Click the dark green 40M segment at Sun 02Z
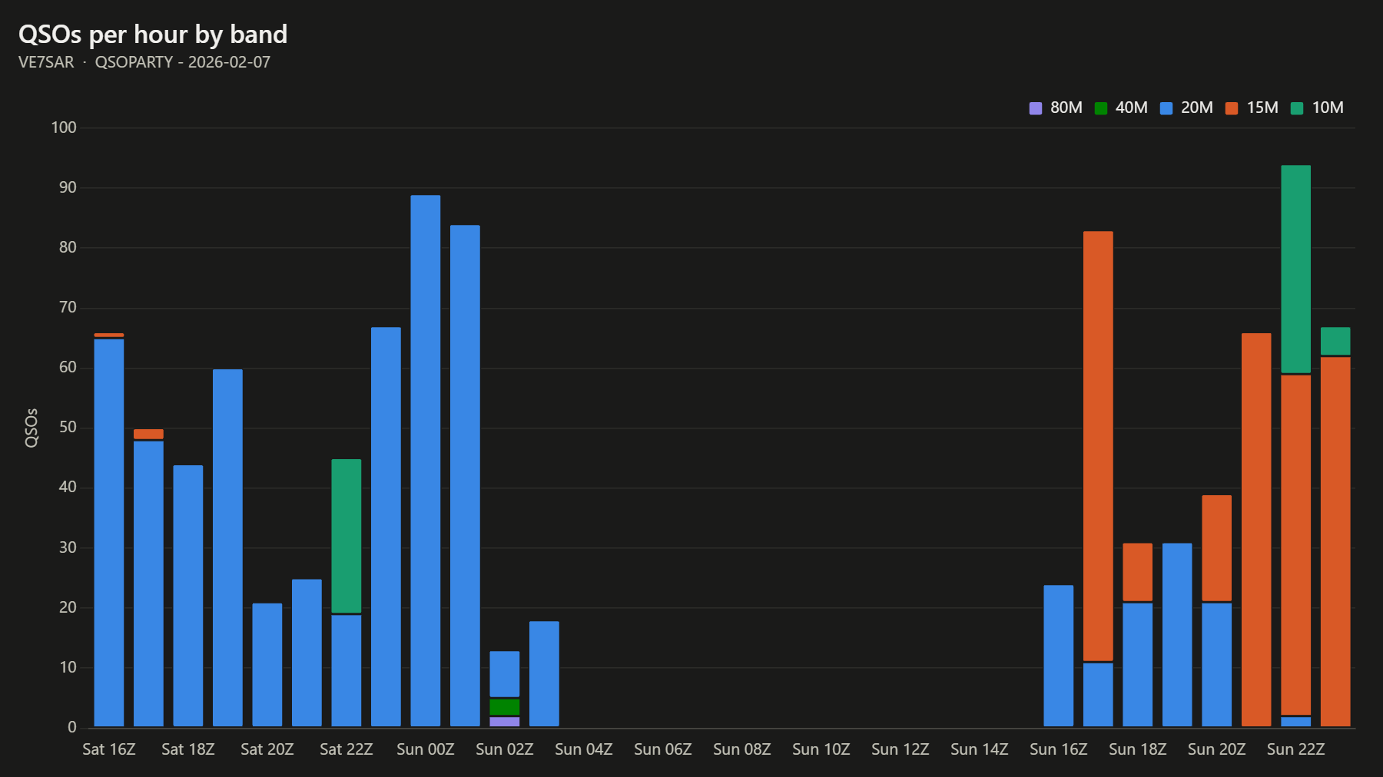Screen dimensions: 1383x777 coord(505,707)
